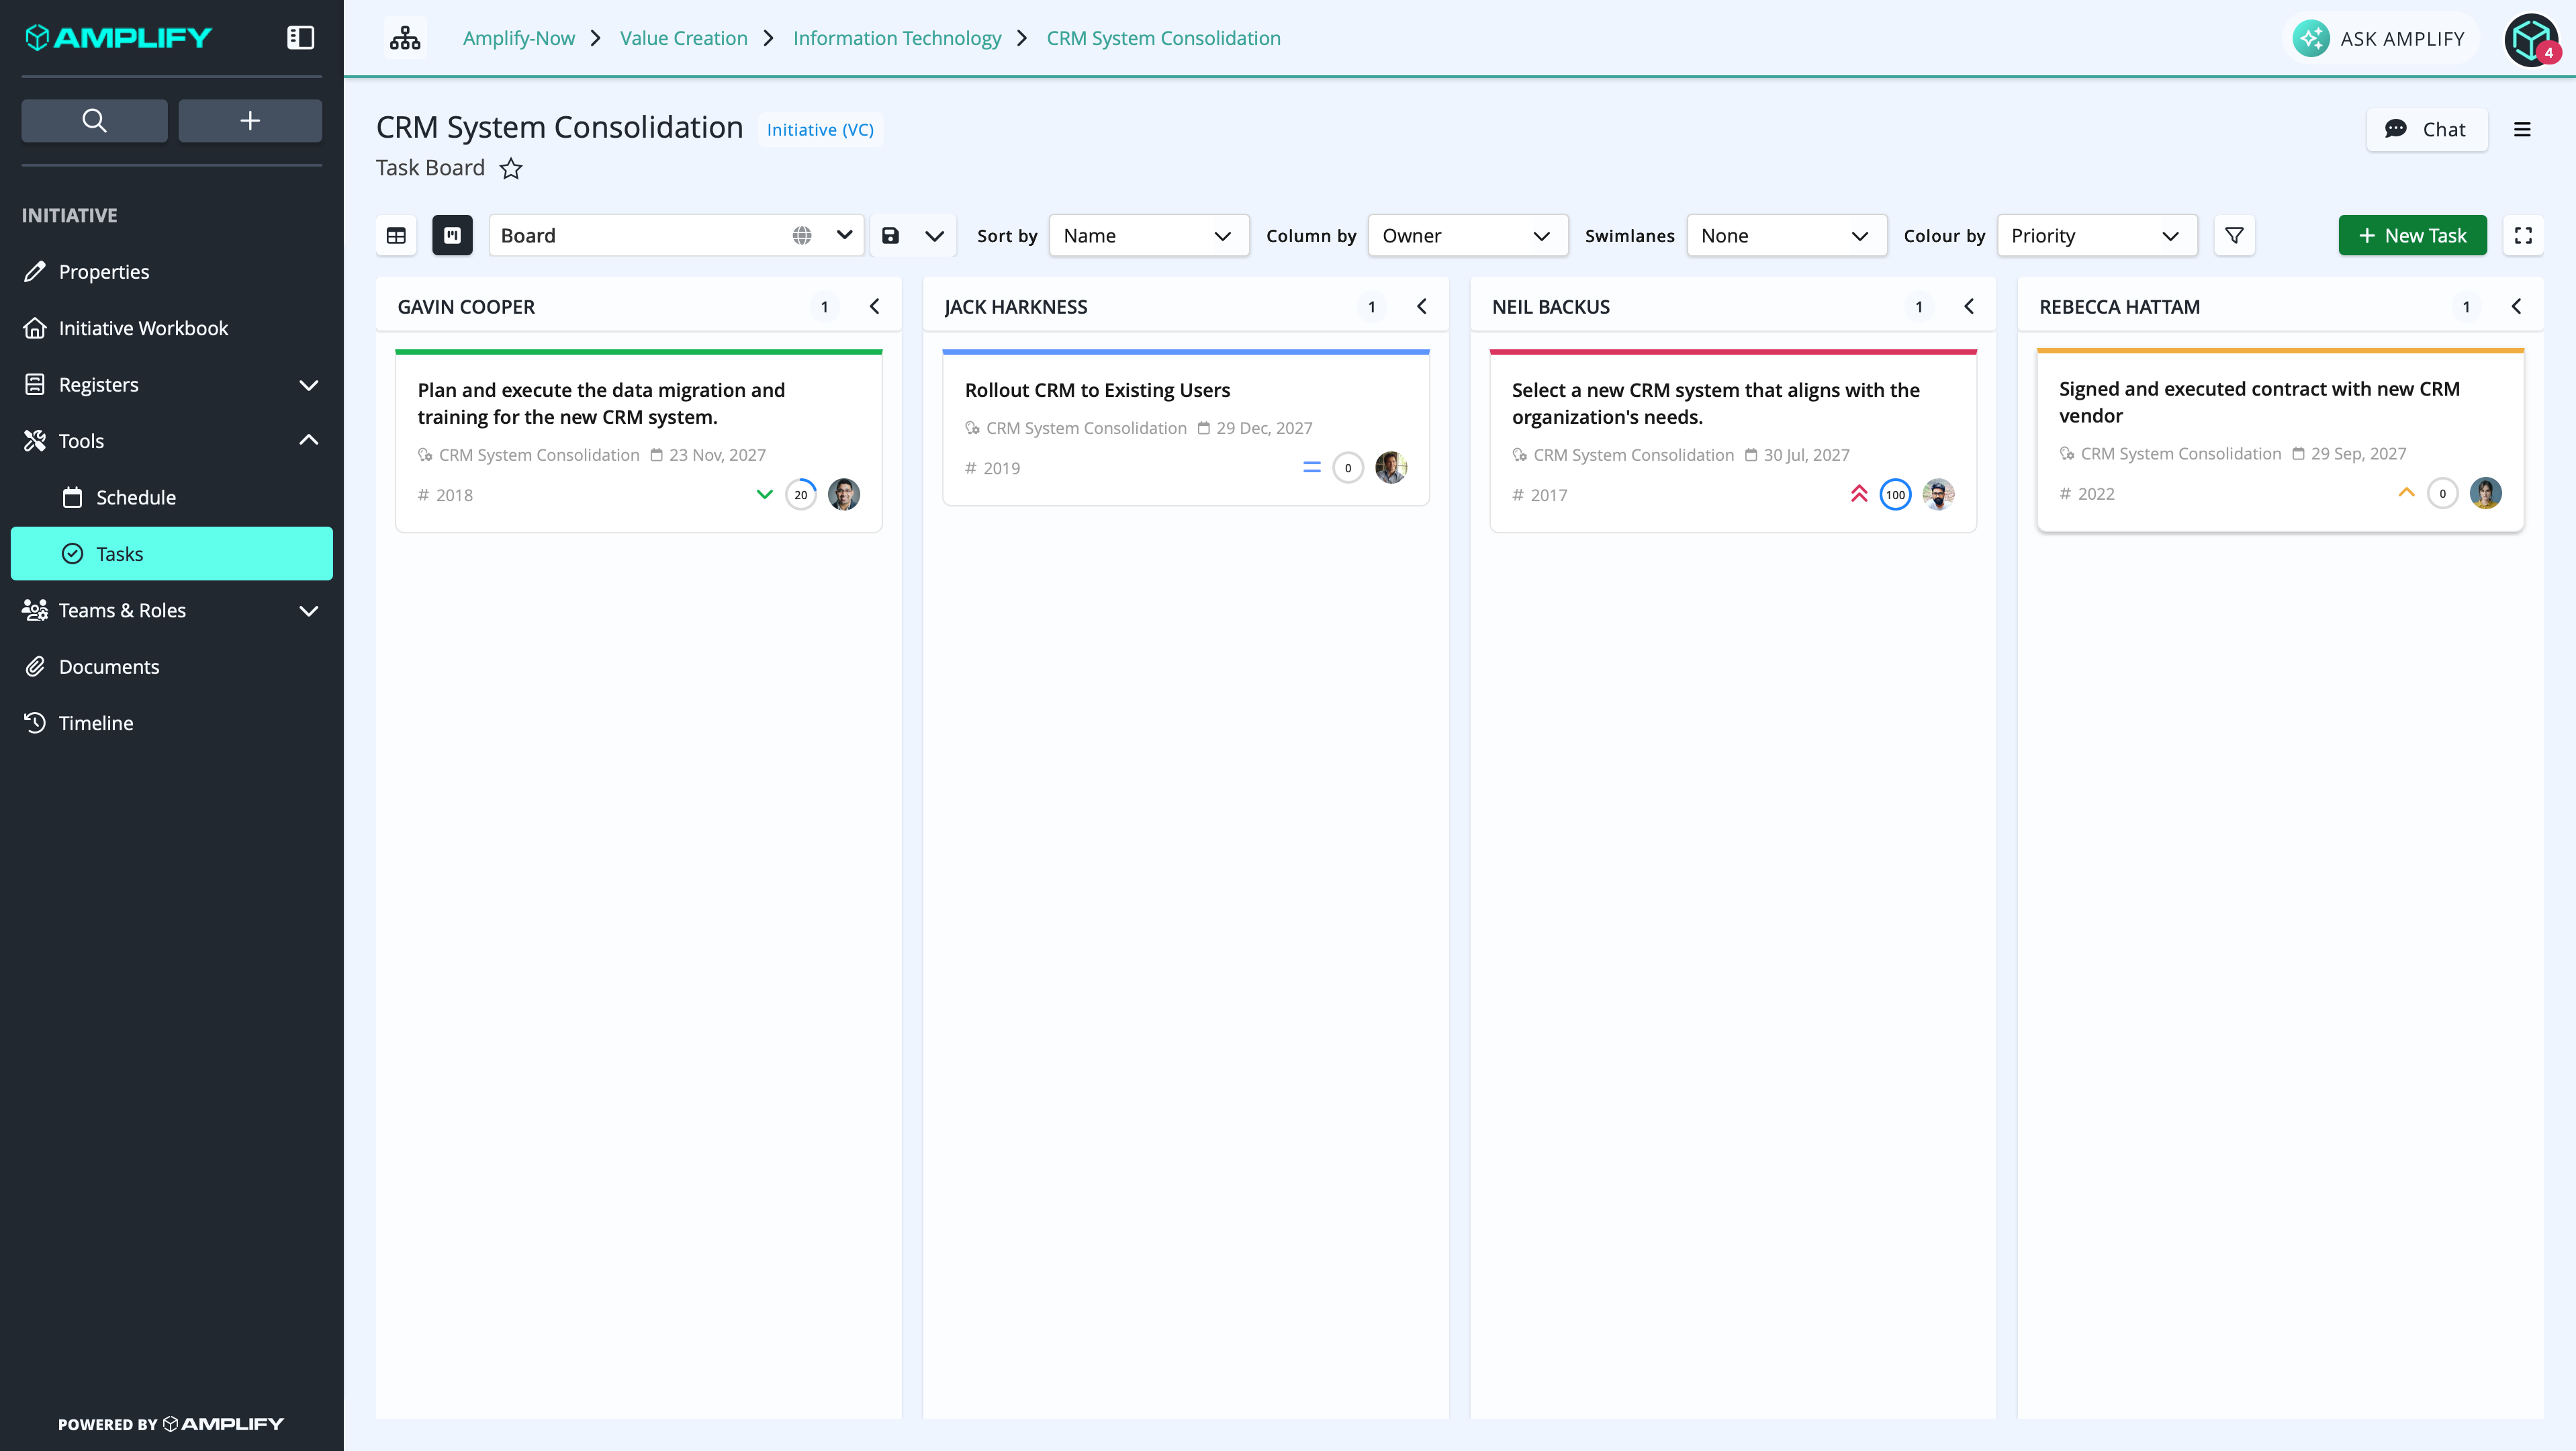Open the Sort by Name dropdown
The height and width of the screenshot is (1451, 2576).
1148,235
